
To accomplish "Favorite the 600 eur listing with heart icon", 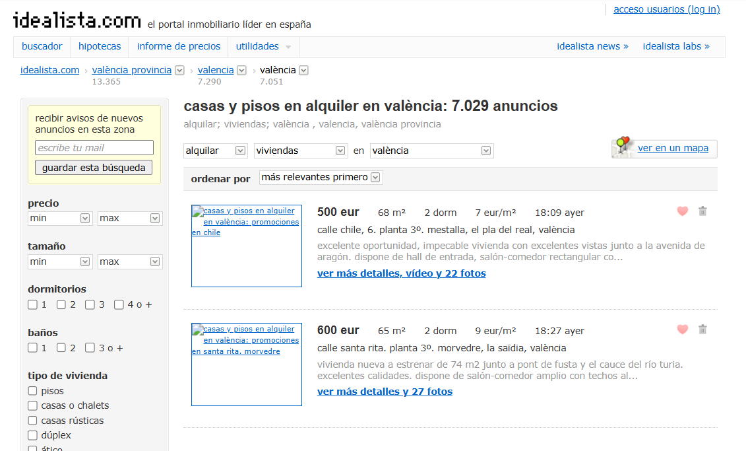I will pyautogui.click(x=683, y=330).
